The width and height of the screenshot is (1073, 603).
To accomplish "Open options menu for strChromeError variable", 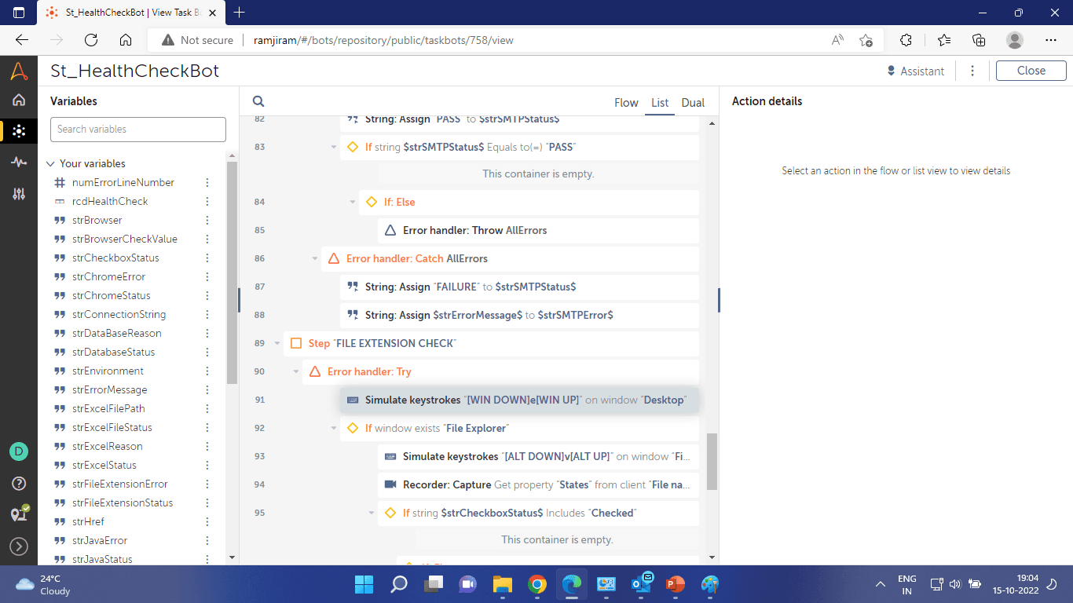I will [x=207, y=276].
